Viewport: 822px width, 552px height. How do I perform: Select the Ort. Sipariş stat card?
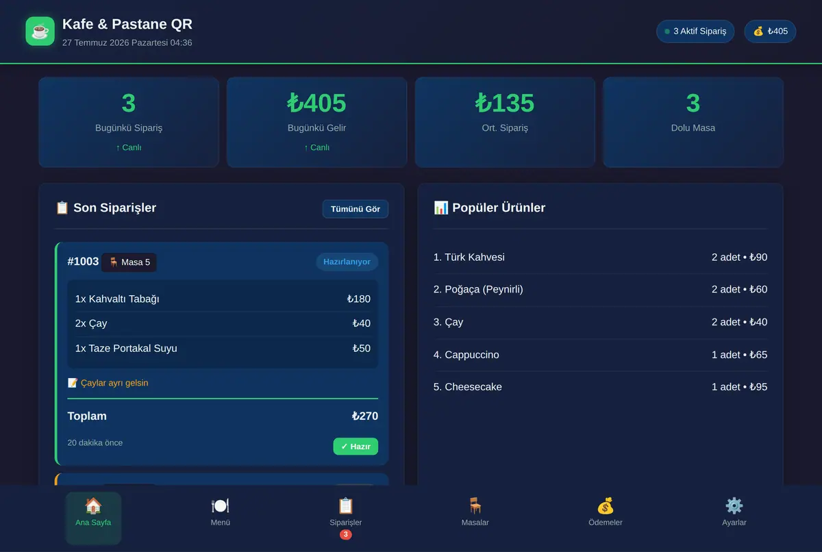(x=505, y=122)
